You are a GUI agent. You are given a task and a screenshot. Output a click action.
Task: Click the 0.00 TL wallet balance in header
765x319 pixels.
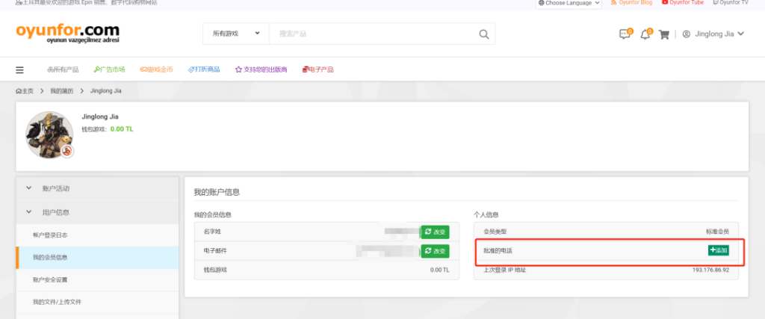click(122, 129)
